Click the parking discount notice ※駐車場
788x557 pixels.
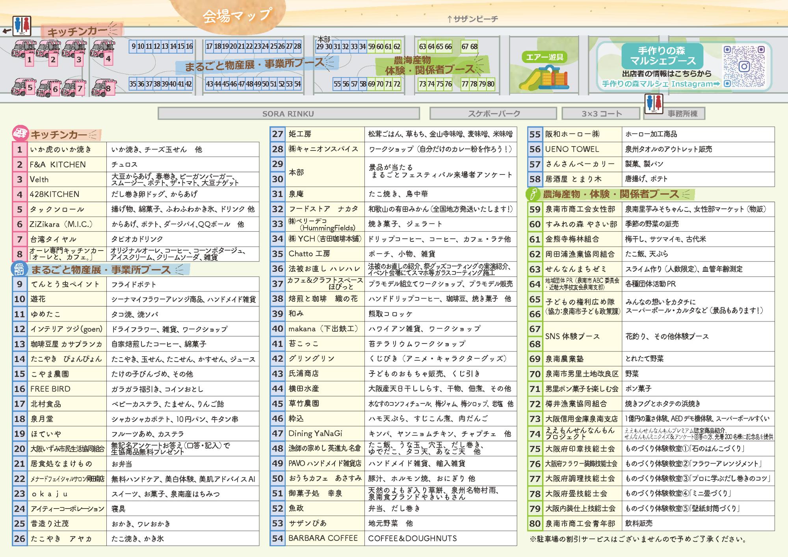638,539
